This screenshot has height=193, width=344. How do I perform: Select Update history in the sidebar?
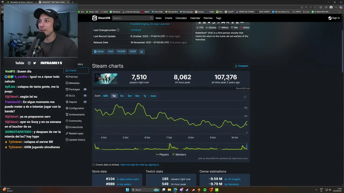coord(76,140)
